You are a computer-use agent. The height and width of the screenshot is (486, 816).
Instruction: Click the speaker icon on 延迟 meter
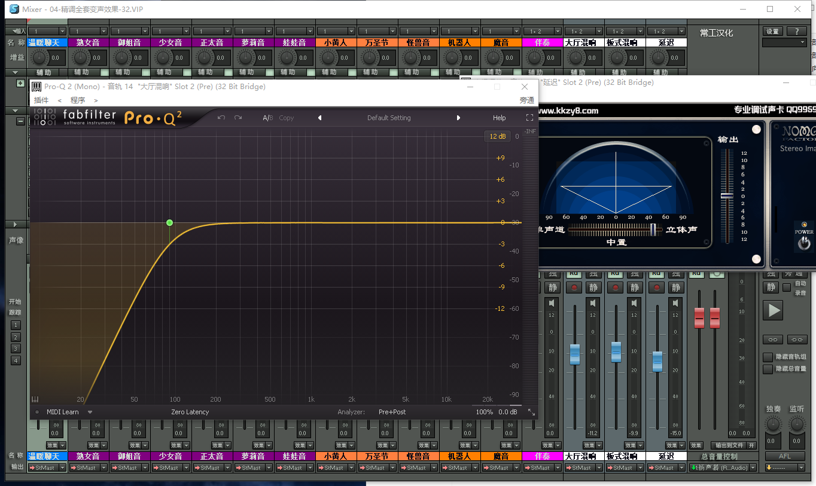click(675, 304)
